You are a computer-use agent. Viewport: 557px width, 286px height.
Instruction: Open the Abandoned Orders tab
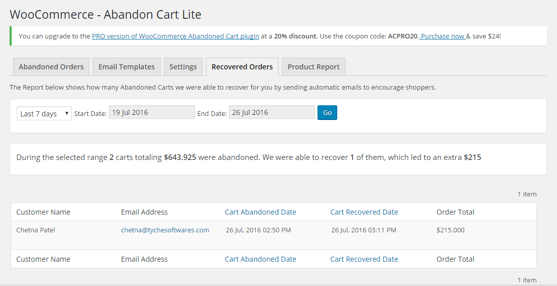pos(51,67)
